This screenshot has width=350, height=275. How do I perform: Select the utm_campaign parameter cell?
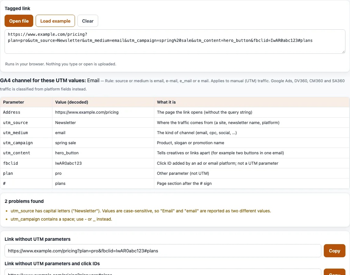(x=26, y=143)
